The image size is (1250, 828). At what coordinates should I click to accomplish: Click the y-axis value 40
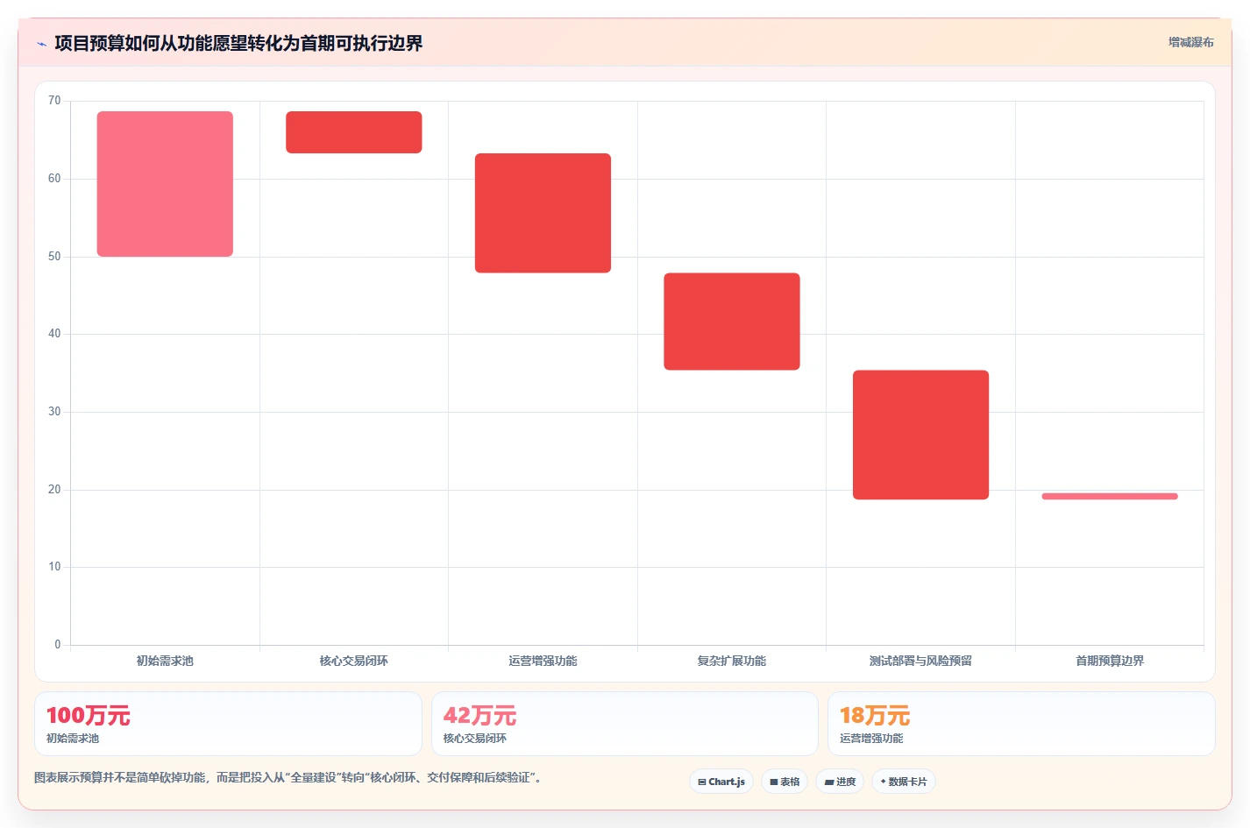(54, 334)
